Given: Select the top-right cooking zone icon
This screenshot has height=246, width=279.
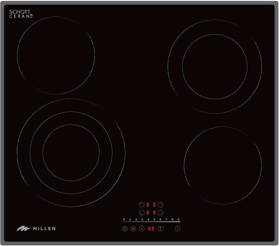Looking at the screenshot, I should pos(160,205).
